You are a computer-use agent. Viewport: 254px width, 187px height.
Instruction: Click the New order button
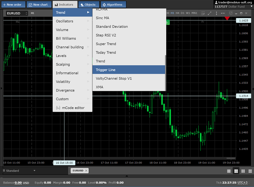[13, 5]
